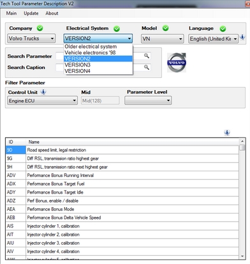Select VERSION2 option in list
Screen dimensions: 250x264
pyautogui.click(x=98, y=59)
